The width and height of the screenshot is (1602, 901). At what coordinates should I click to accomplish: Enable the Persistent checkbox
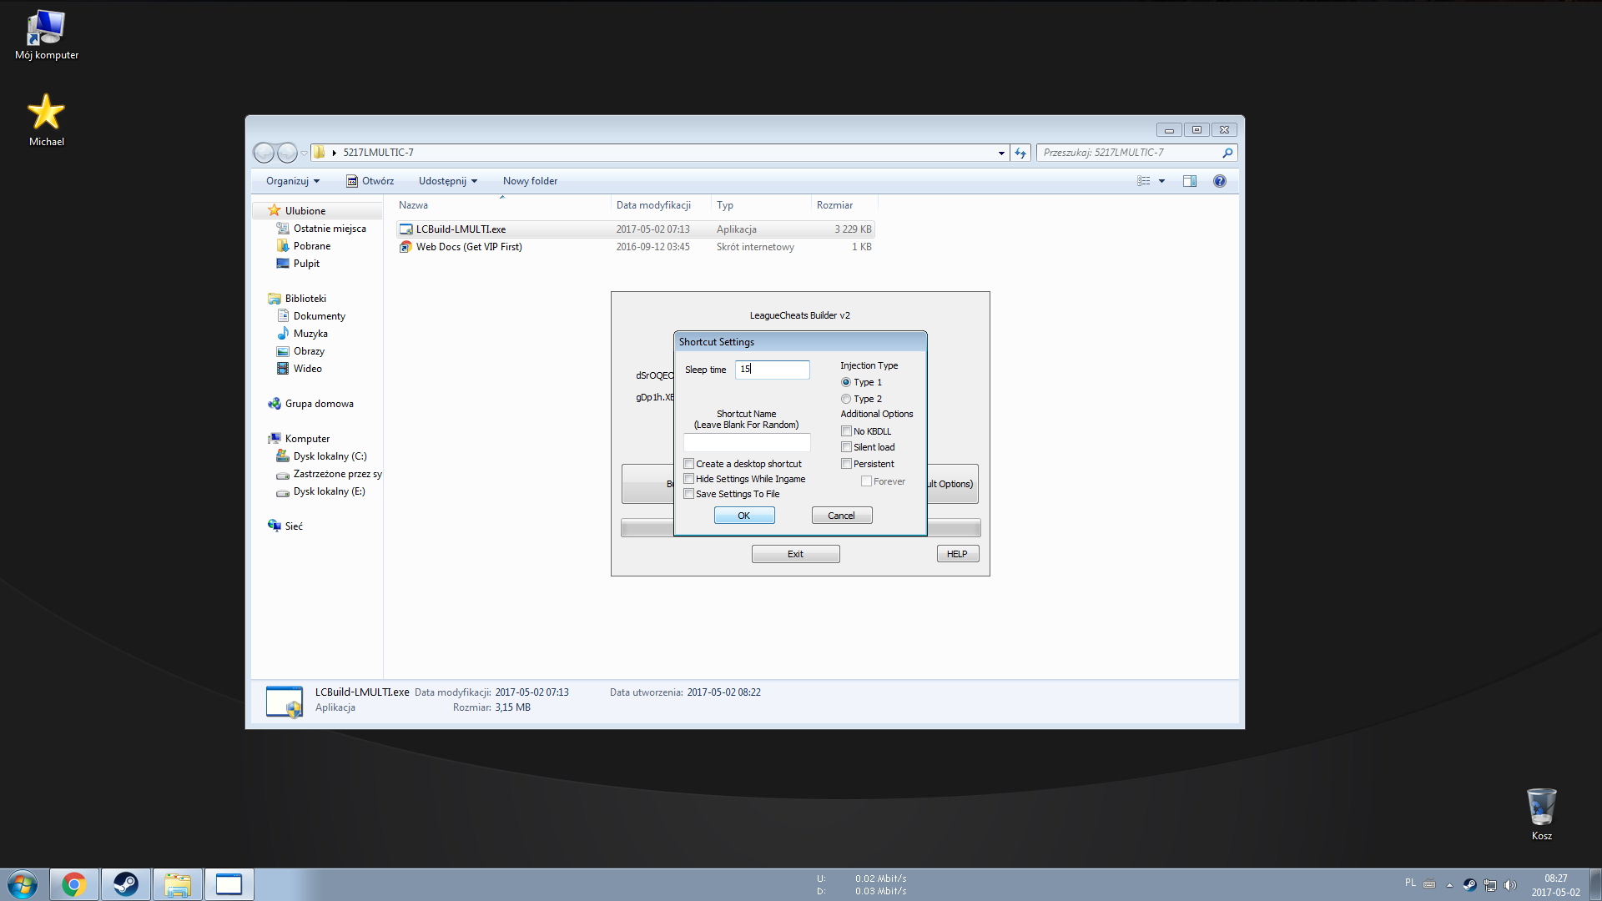(846, 464)
